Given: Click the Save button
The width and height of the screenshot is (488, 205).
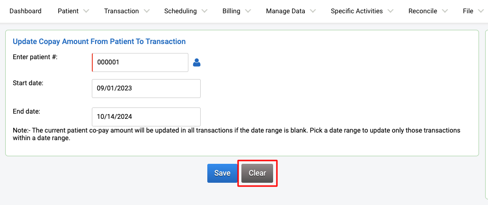Looking at the screenshot, I should pyautogui.click(x=222, y=173).
